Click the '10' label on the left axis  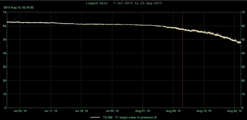pos(5,94)
